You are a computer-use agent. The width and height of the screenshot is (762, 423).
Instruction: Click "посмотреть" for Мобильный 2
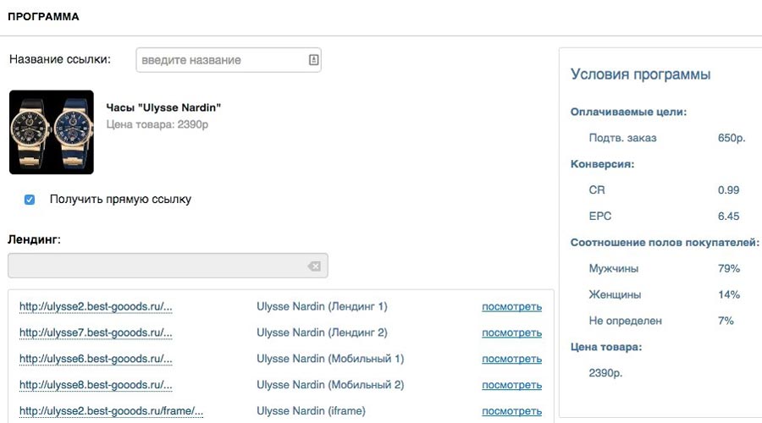(x=511, y=385)
